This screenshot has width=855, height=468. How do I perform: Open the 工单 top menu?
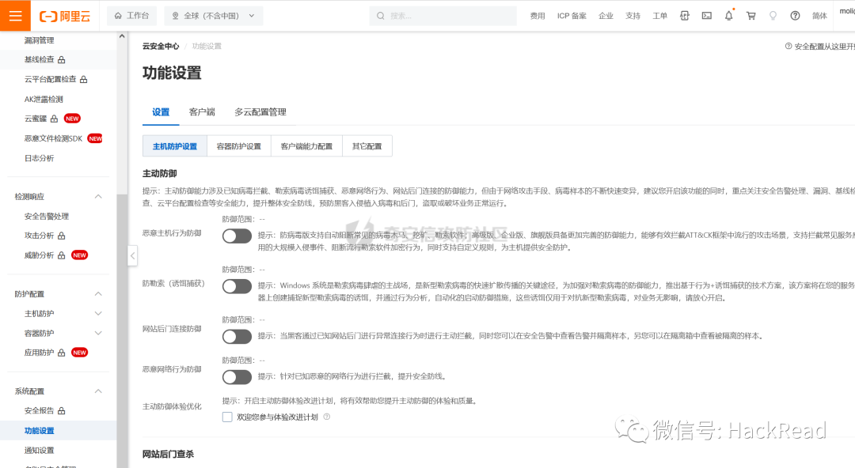pyautogui.click(x=659, y=16)
